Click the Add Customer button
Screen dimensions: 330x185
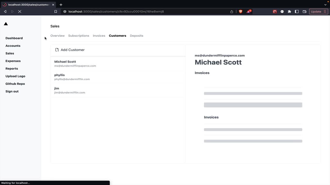pos(72,50)
